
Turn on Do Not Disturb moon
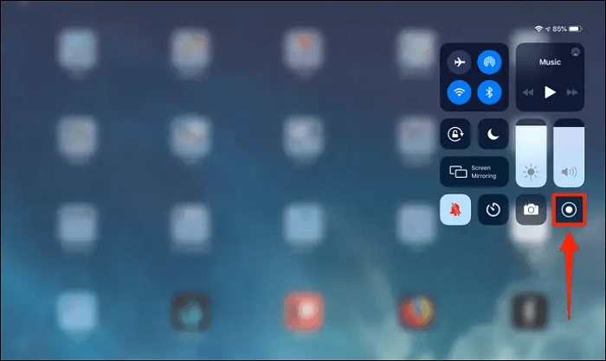pyautogui.click(x=493, y=134)
